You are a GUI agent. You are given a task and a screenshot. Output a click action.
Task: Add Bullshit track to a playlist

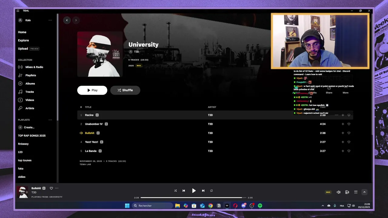pyautogui.click(x=343, y=133)
